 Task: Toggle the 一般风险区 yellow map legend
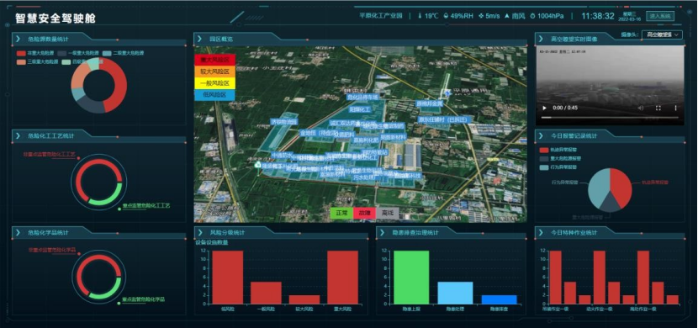[x=214, y=82]
